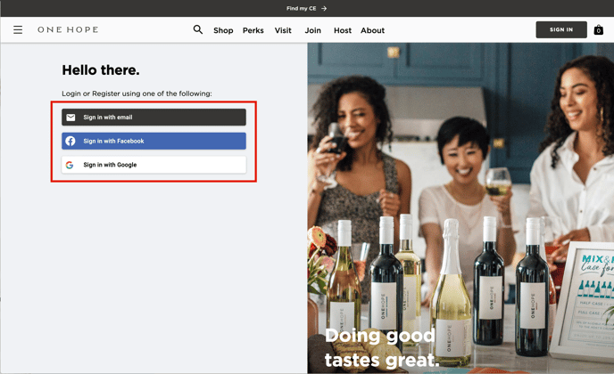Open the Host menu item
Screen dimensions: 614x374
(343, 30)
